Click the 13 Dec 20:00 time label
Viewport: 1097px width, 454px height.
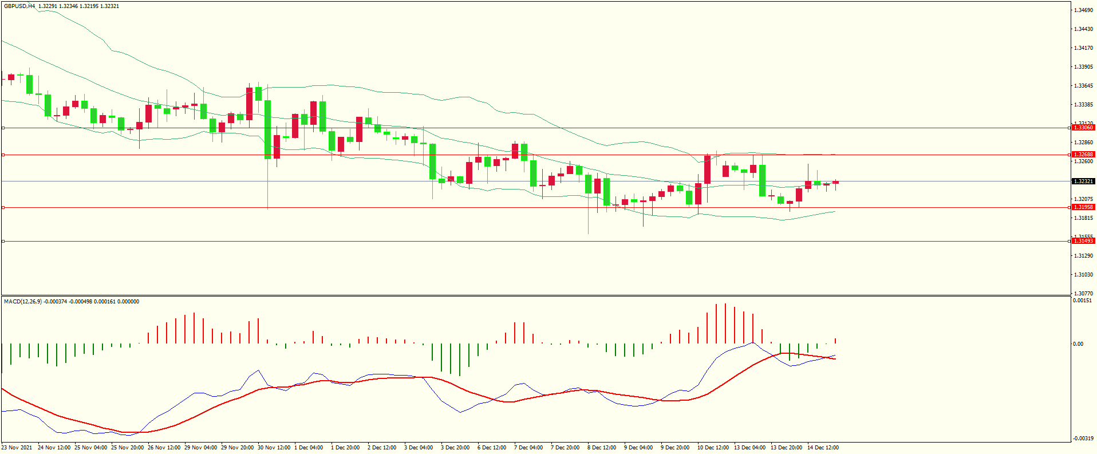click(x=786, y=448)
